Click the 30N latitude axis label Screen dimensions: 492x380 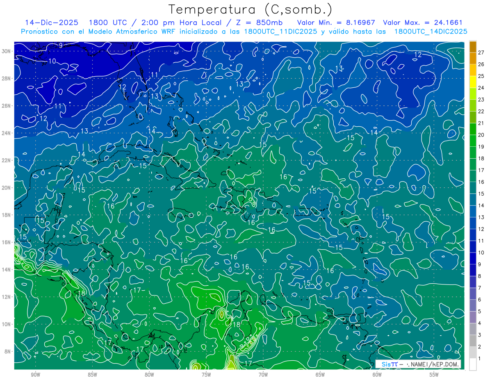point(7,51)
